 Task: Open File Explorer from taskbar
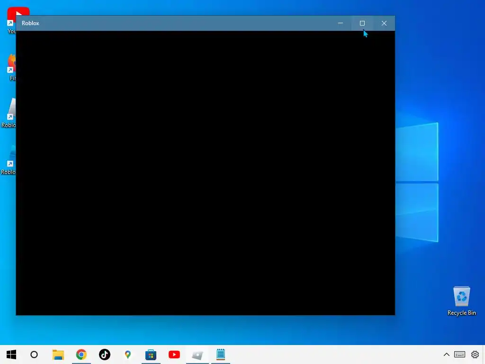[x=58, y=355]
